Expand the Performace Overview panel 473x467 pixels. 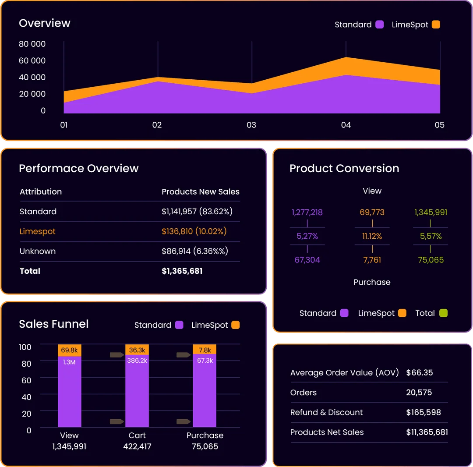click(x=79, y=168)
